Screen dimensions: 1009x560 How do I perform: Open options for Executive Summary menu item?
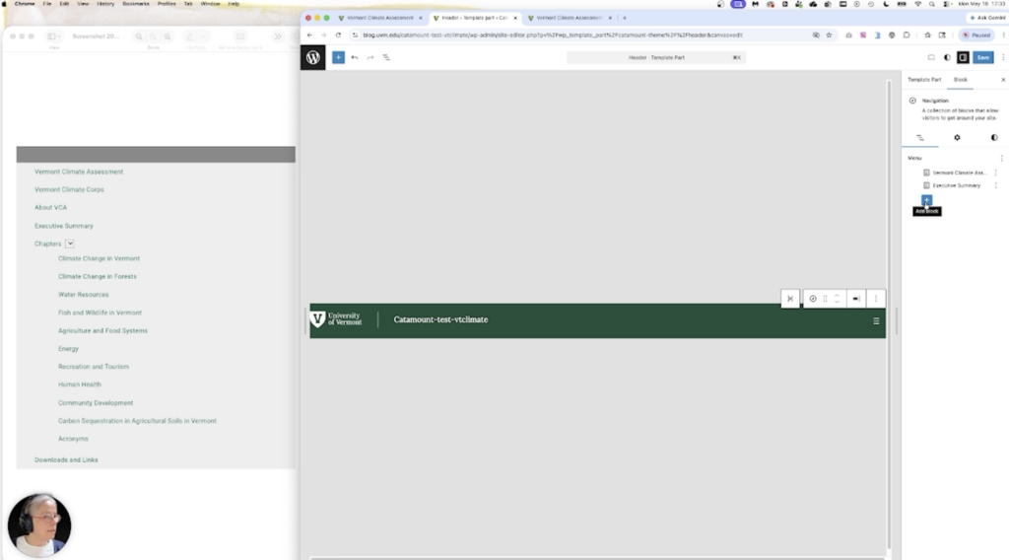point(995,185)
